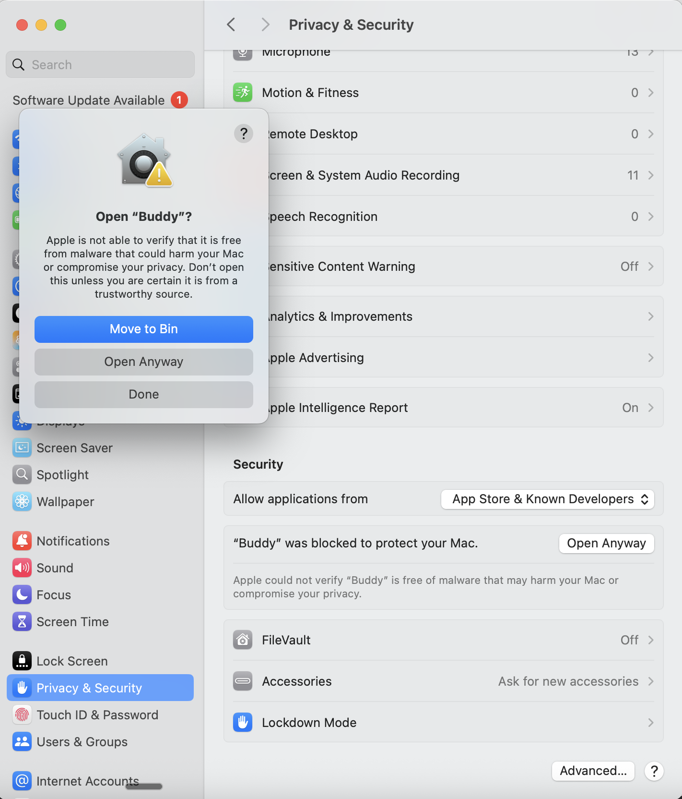Expand the Accessories row chevron
Image resolution: width=682 pixels, height=799 pixels.
click(x=651, y=681)
